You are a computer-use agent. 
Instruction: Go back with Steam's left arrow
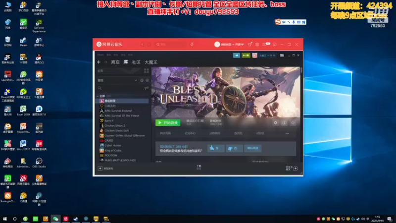pyautogui.click(x=99, y=62)
